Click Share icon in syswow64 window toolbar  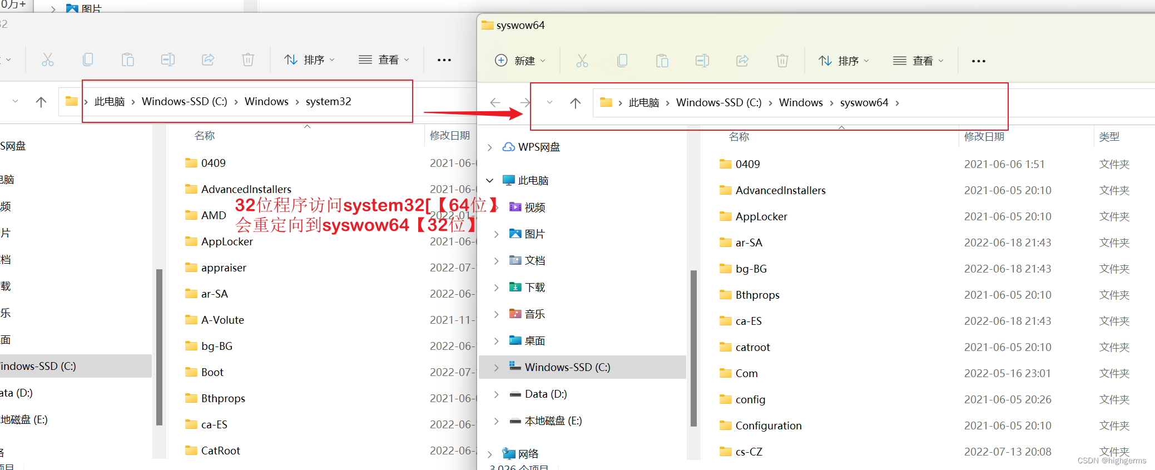[x=742, y=61]
